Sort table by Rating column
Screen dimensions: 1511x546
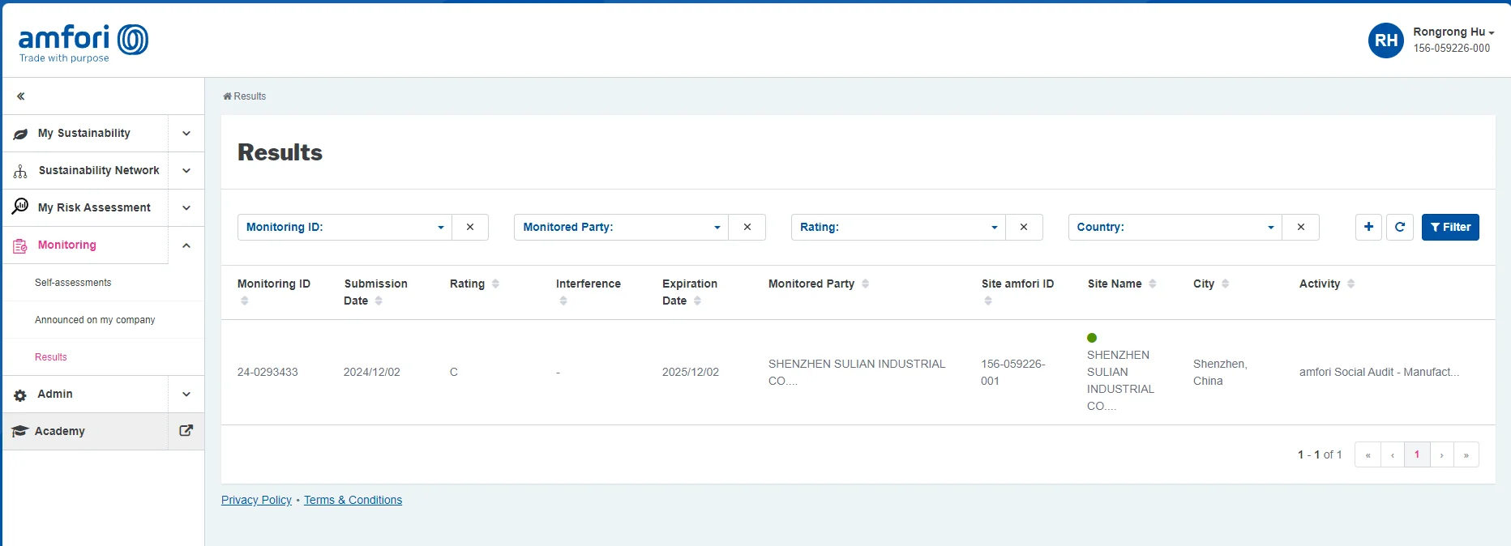[495, 284]
